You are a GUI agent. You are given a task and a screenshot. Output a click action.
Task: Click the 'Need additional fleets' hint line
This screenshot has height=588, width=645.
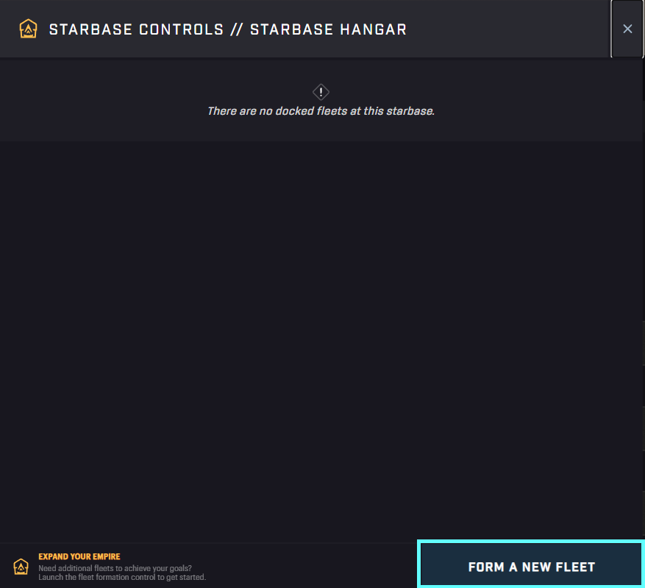115,568
